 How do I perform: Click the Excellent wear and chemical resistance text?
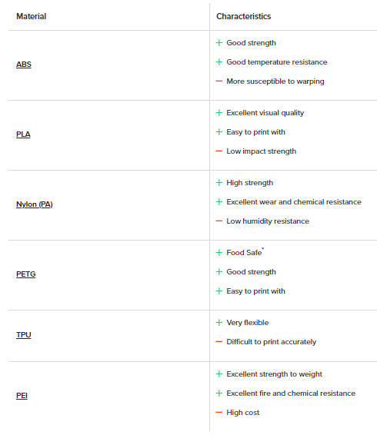294,202
